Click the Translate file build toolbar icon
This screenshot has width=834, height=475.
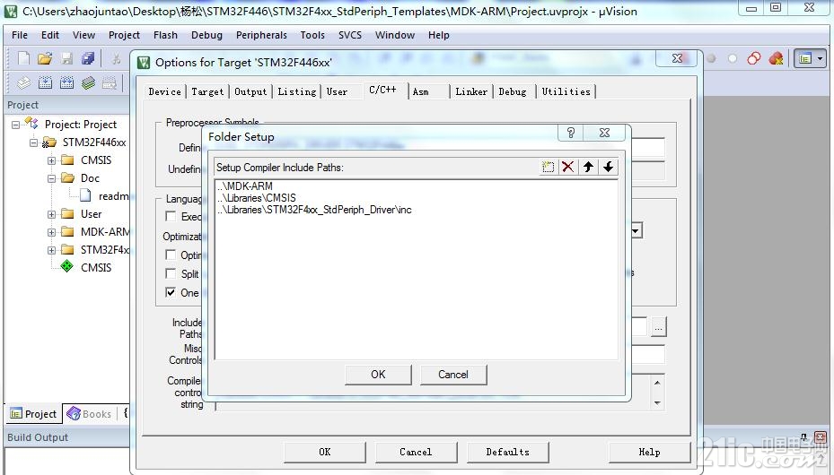(x=23, y=82)
